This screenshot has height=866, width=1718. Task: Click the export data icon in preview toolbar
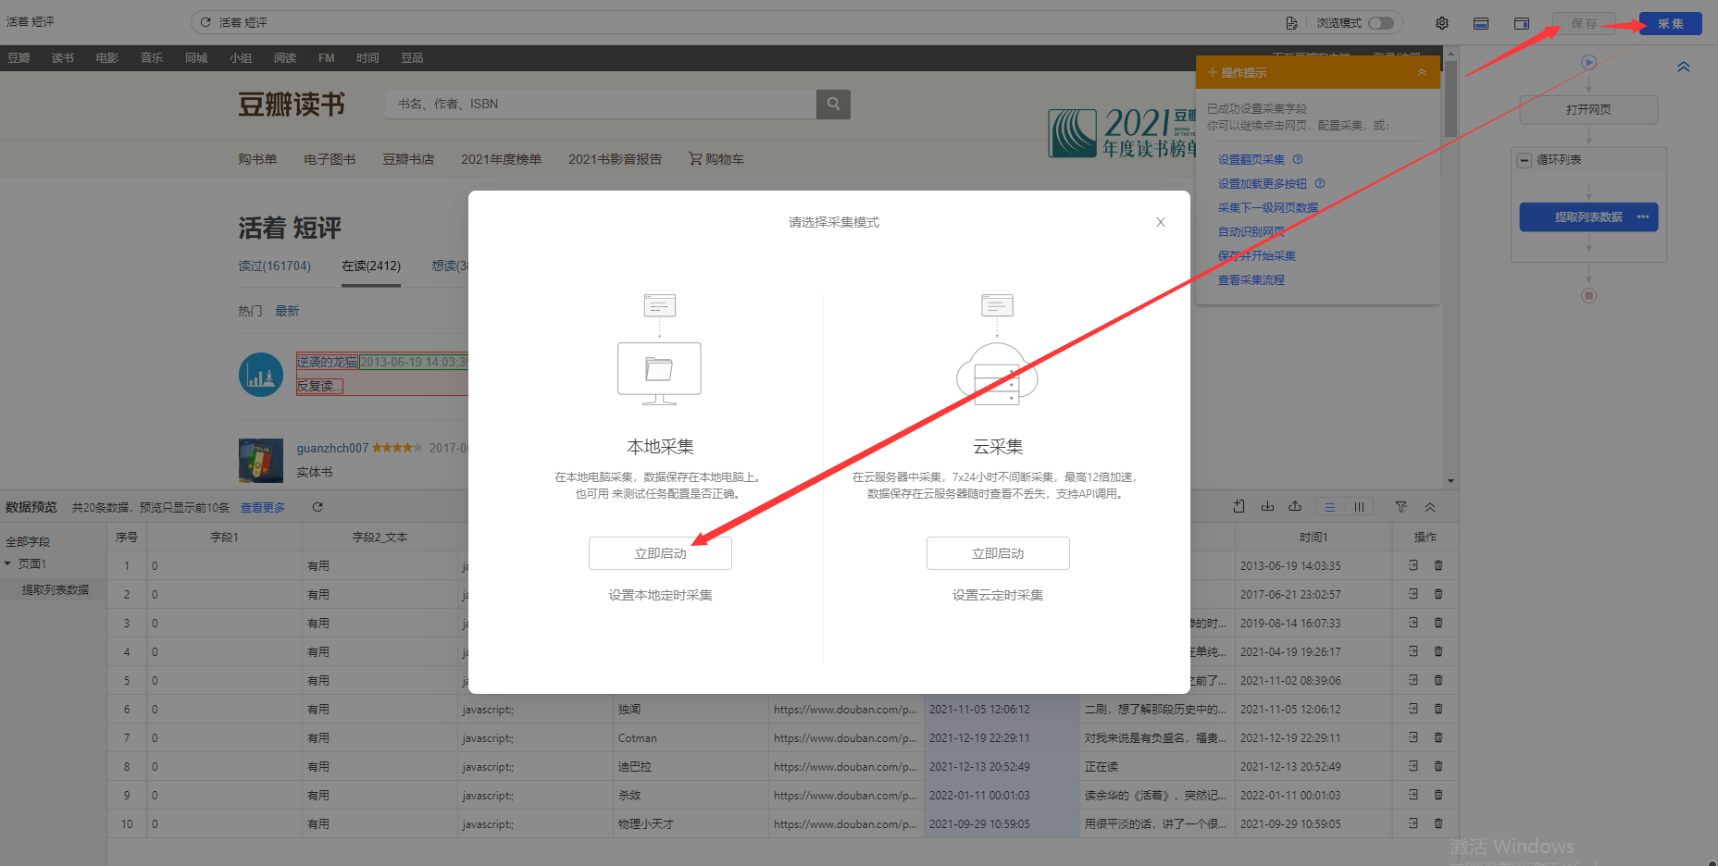click(x=1295, y=506)
